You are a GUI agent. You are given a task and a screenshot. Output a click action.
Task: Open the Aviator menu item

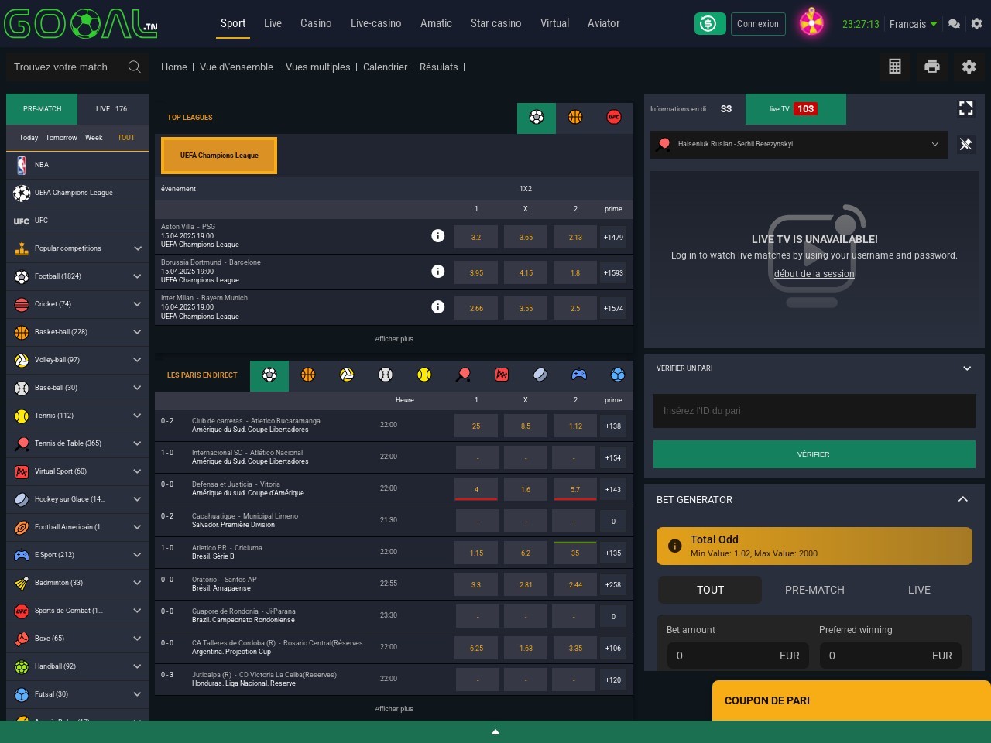coord(603,23)
